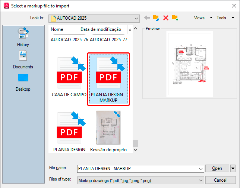This screenshot has width=240, height=188.
Task: Select the PLANTA DESIGN - MARKUP PDF file
Action: click(x=108, y=79)
